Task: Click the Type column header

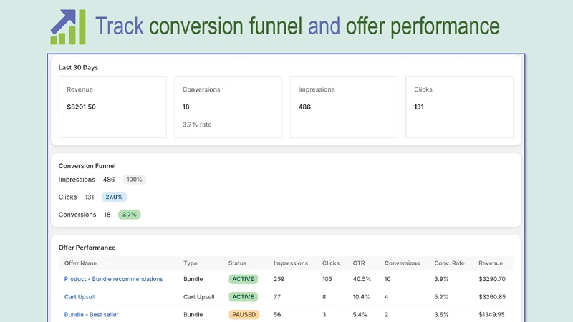Action: pos(191,263)
